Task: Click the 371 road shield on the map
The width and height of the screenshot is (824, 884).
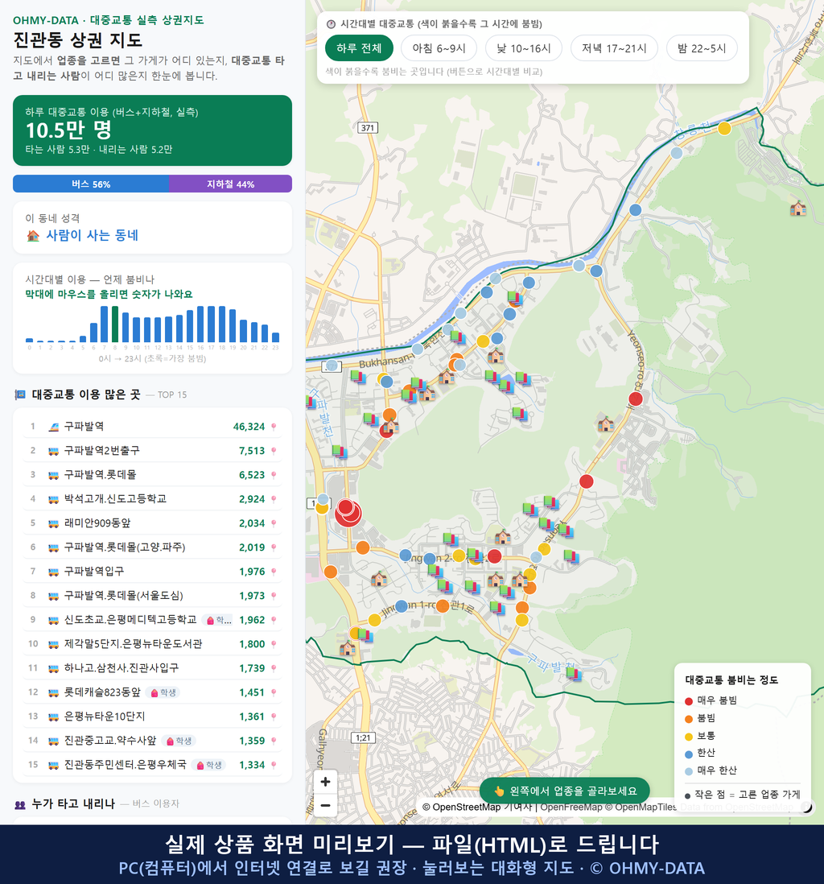Action: tap(368, 128)
